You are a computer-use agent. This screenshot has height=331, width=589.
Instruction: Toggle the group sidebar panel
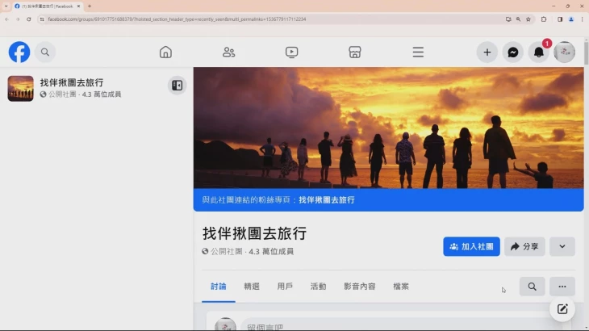177,86
